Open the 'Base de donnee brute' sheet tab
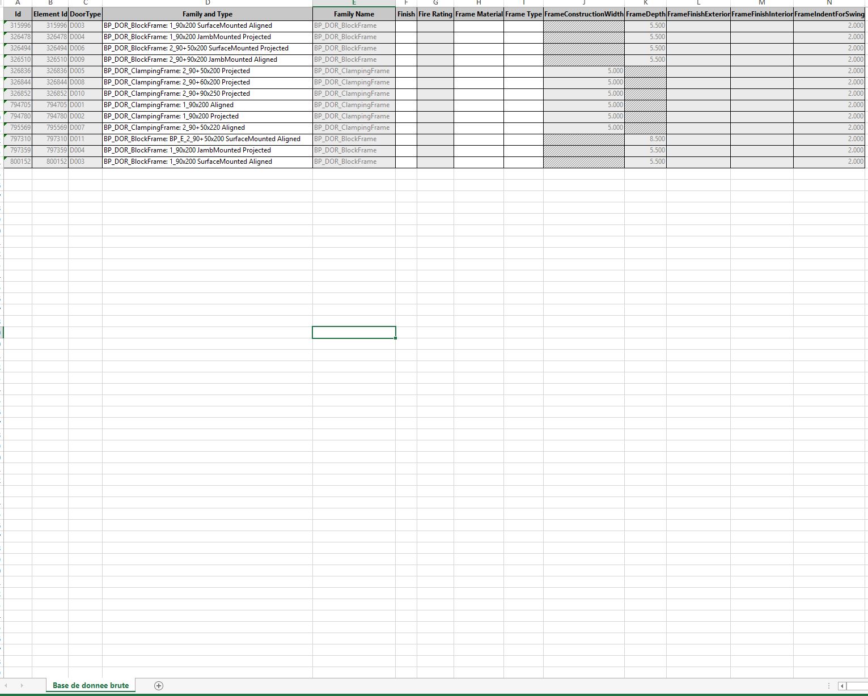The image size is (868, 696). point(91,685)
